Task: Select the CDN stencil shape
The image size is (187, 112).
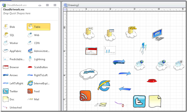Action: [x=33, y=43]
